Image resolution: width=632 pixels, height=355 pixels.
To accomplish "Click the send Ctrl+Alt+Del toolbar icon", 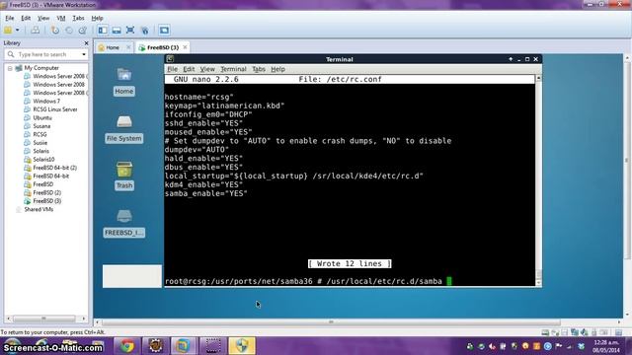I will (36, 31).
